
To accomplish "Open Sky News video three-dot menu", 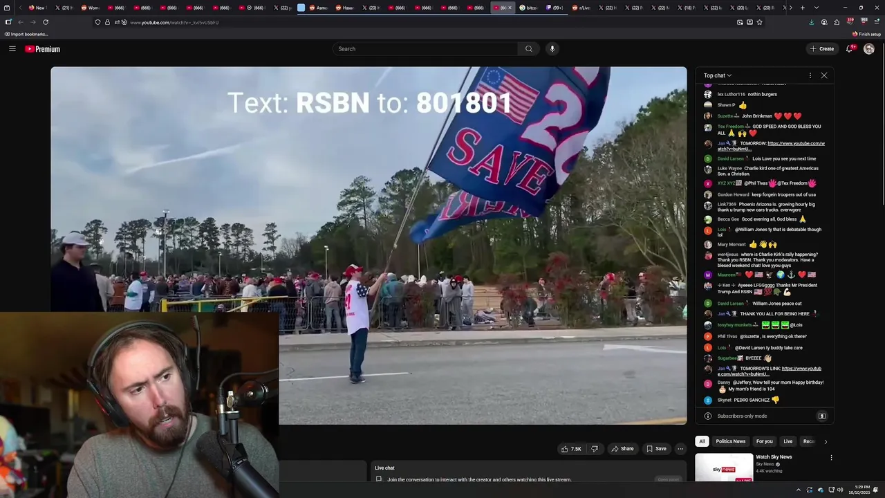I will (x=831, y=458).
